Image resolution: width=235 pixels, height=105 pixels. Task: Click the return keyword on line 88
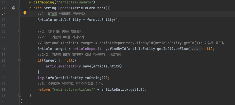pos(44,90)
